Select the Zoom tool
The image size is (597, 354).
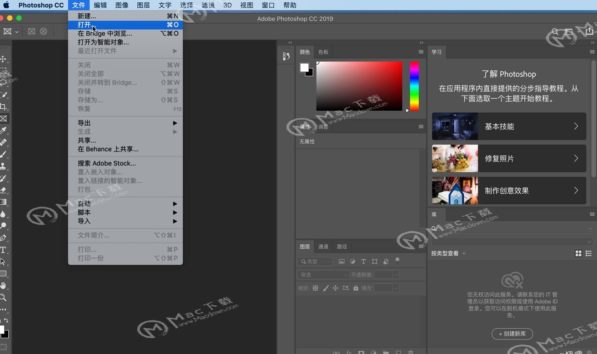point(3,298)
